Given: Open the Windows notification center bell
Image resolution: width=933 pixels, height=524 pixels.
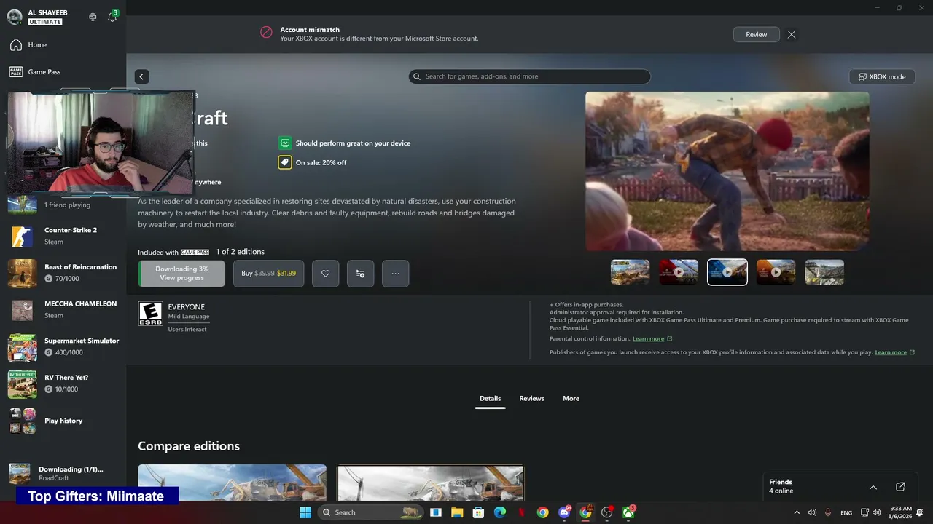Looking at the screenshot, I should point(921,512).
